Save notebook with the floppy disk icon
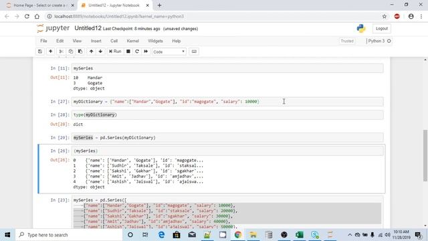Screen dimensions: 428x241 40,52
